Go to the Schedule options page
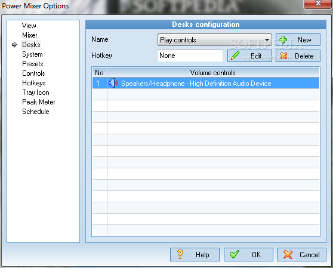333x268 pixels. (x=36, y=112)
